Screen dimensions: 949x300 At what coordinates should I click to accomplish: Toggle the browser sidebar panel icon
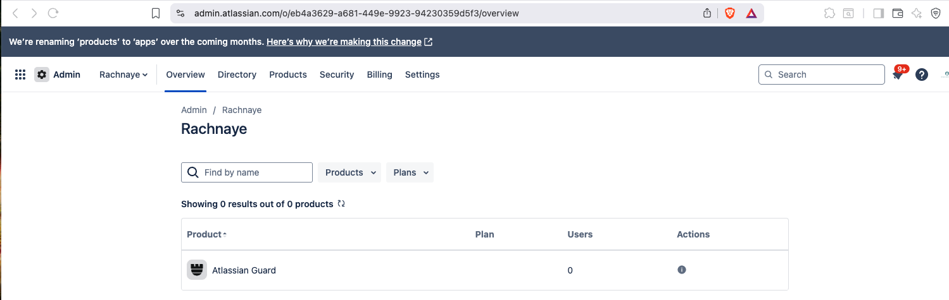pos(878,13)
